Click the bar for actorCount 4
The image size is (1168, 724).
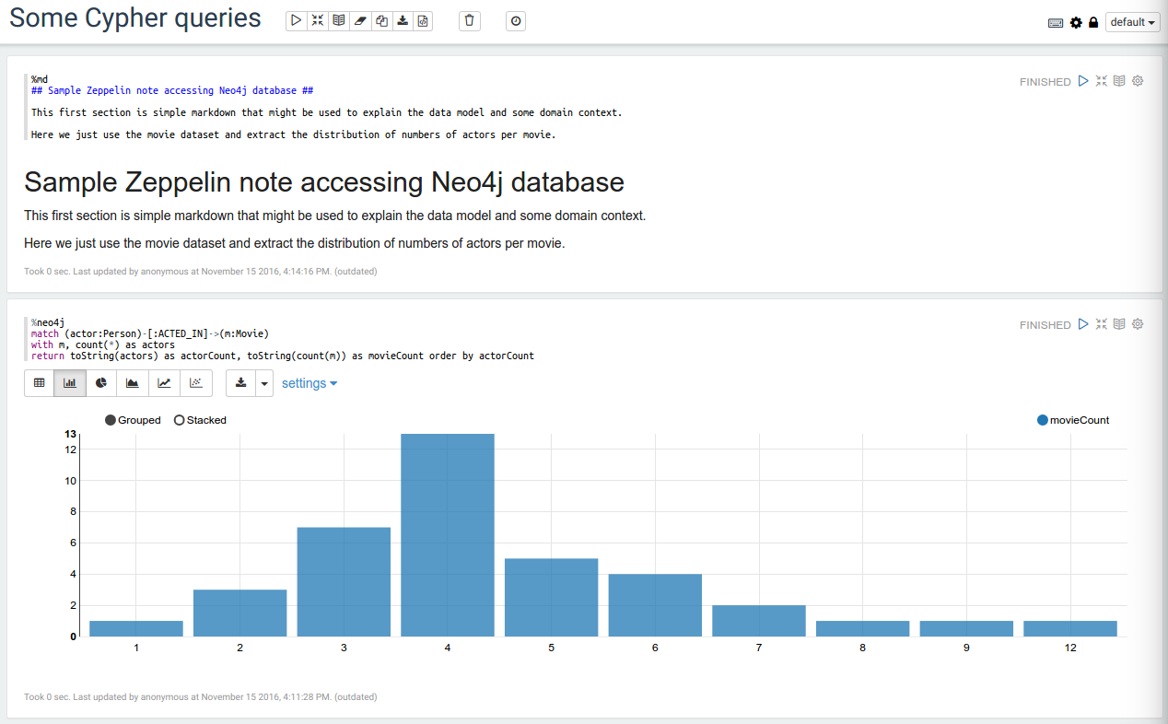(448, 535)
